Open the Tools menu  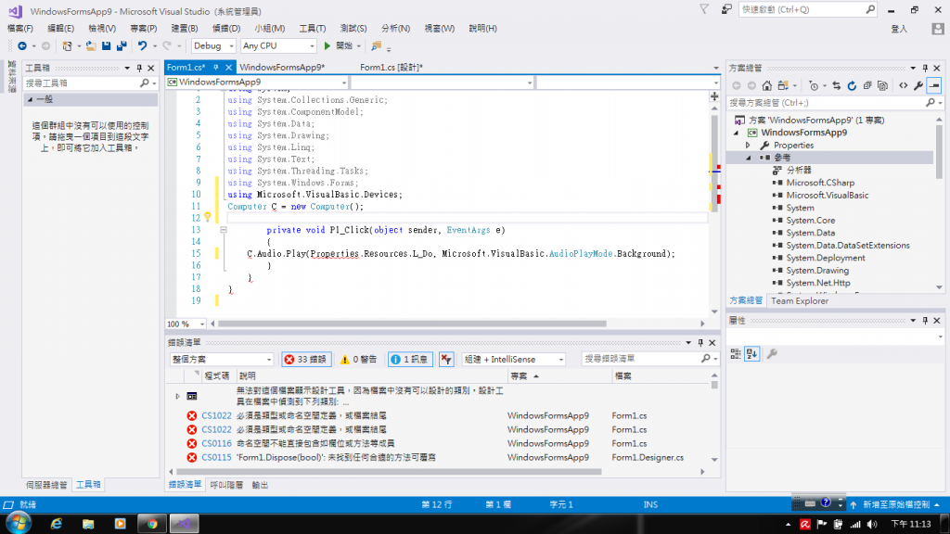point(312,29)
